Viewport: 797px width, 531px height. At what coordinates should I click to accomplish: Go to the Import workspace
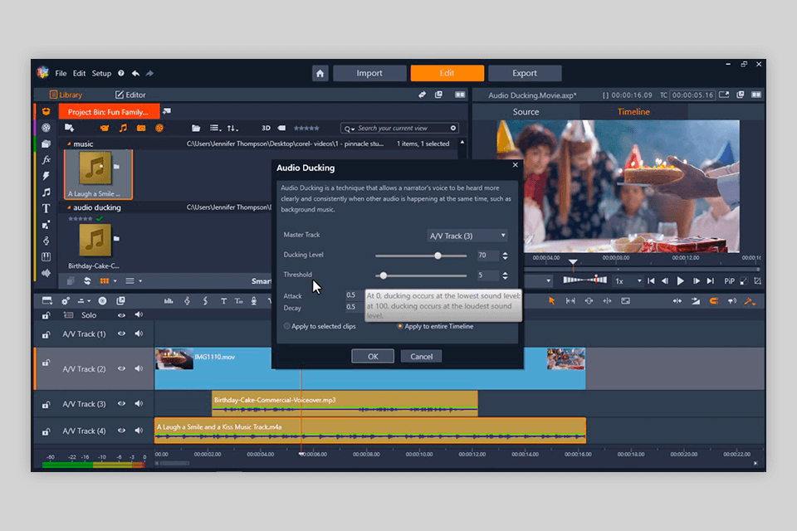pyautogui.click(x=369, y=73)
